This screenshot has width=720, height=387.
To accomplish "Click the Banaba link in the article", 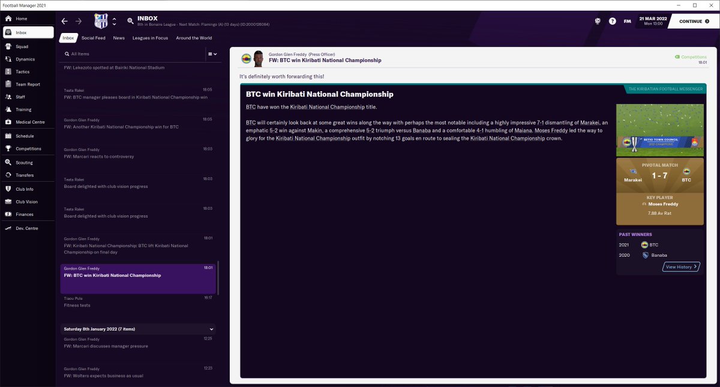I will point(422,130).
